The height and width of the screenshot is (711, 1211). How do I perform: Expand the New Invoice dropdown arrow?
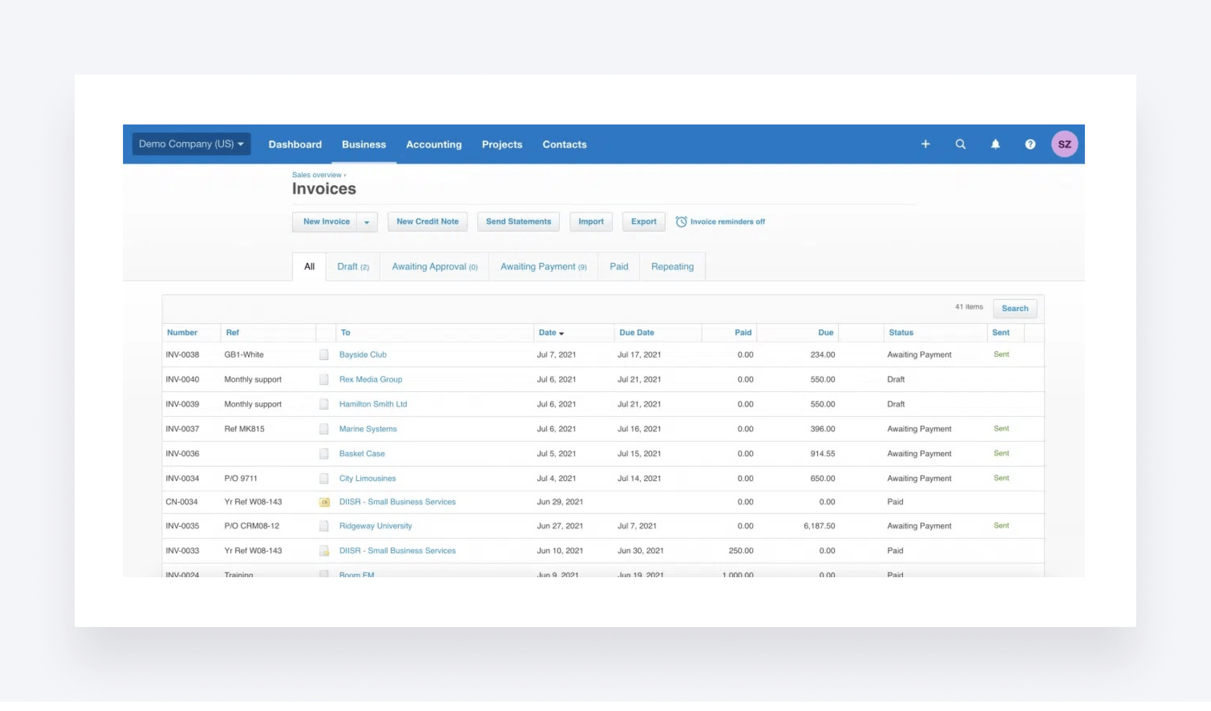click(x=367, y=222)
